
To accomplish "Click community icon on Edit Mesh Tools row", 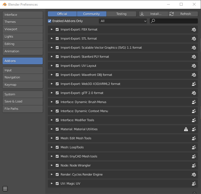I will [194, 138].
